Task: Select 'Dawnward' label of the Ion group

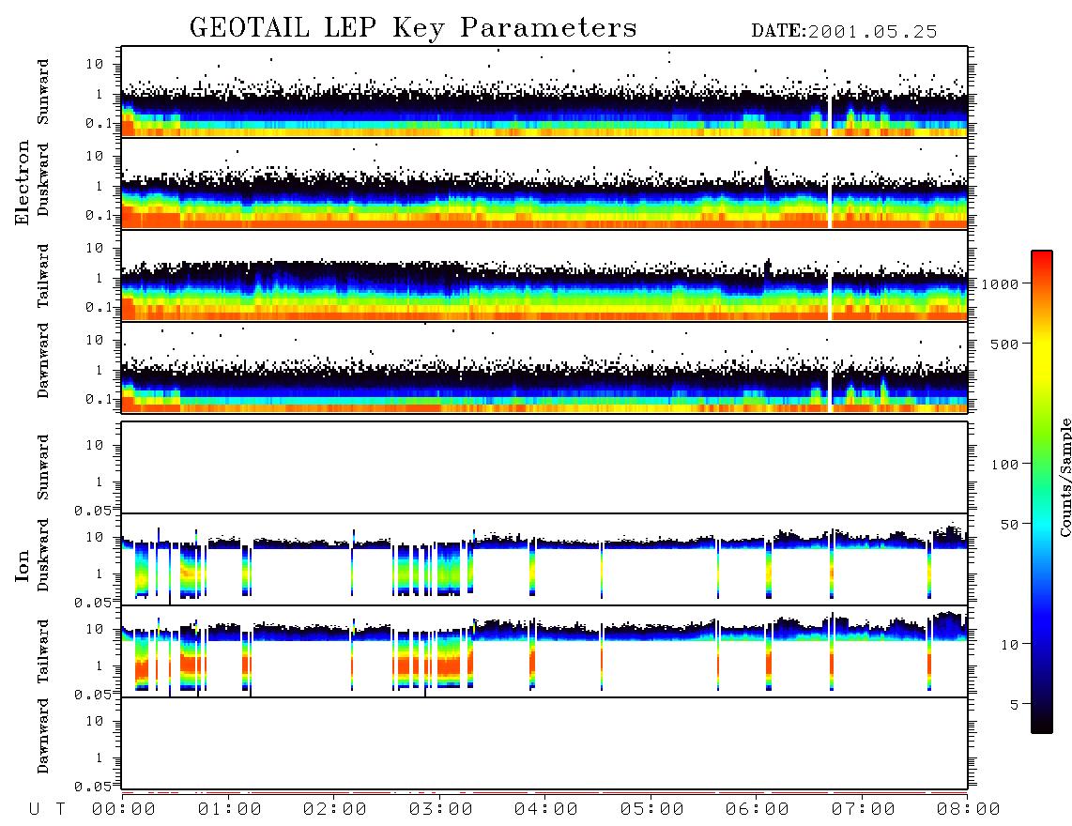Action: point(43,736)
